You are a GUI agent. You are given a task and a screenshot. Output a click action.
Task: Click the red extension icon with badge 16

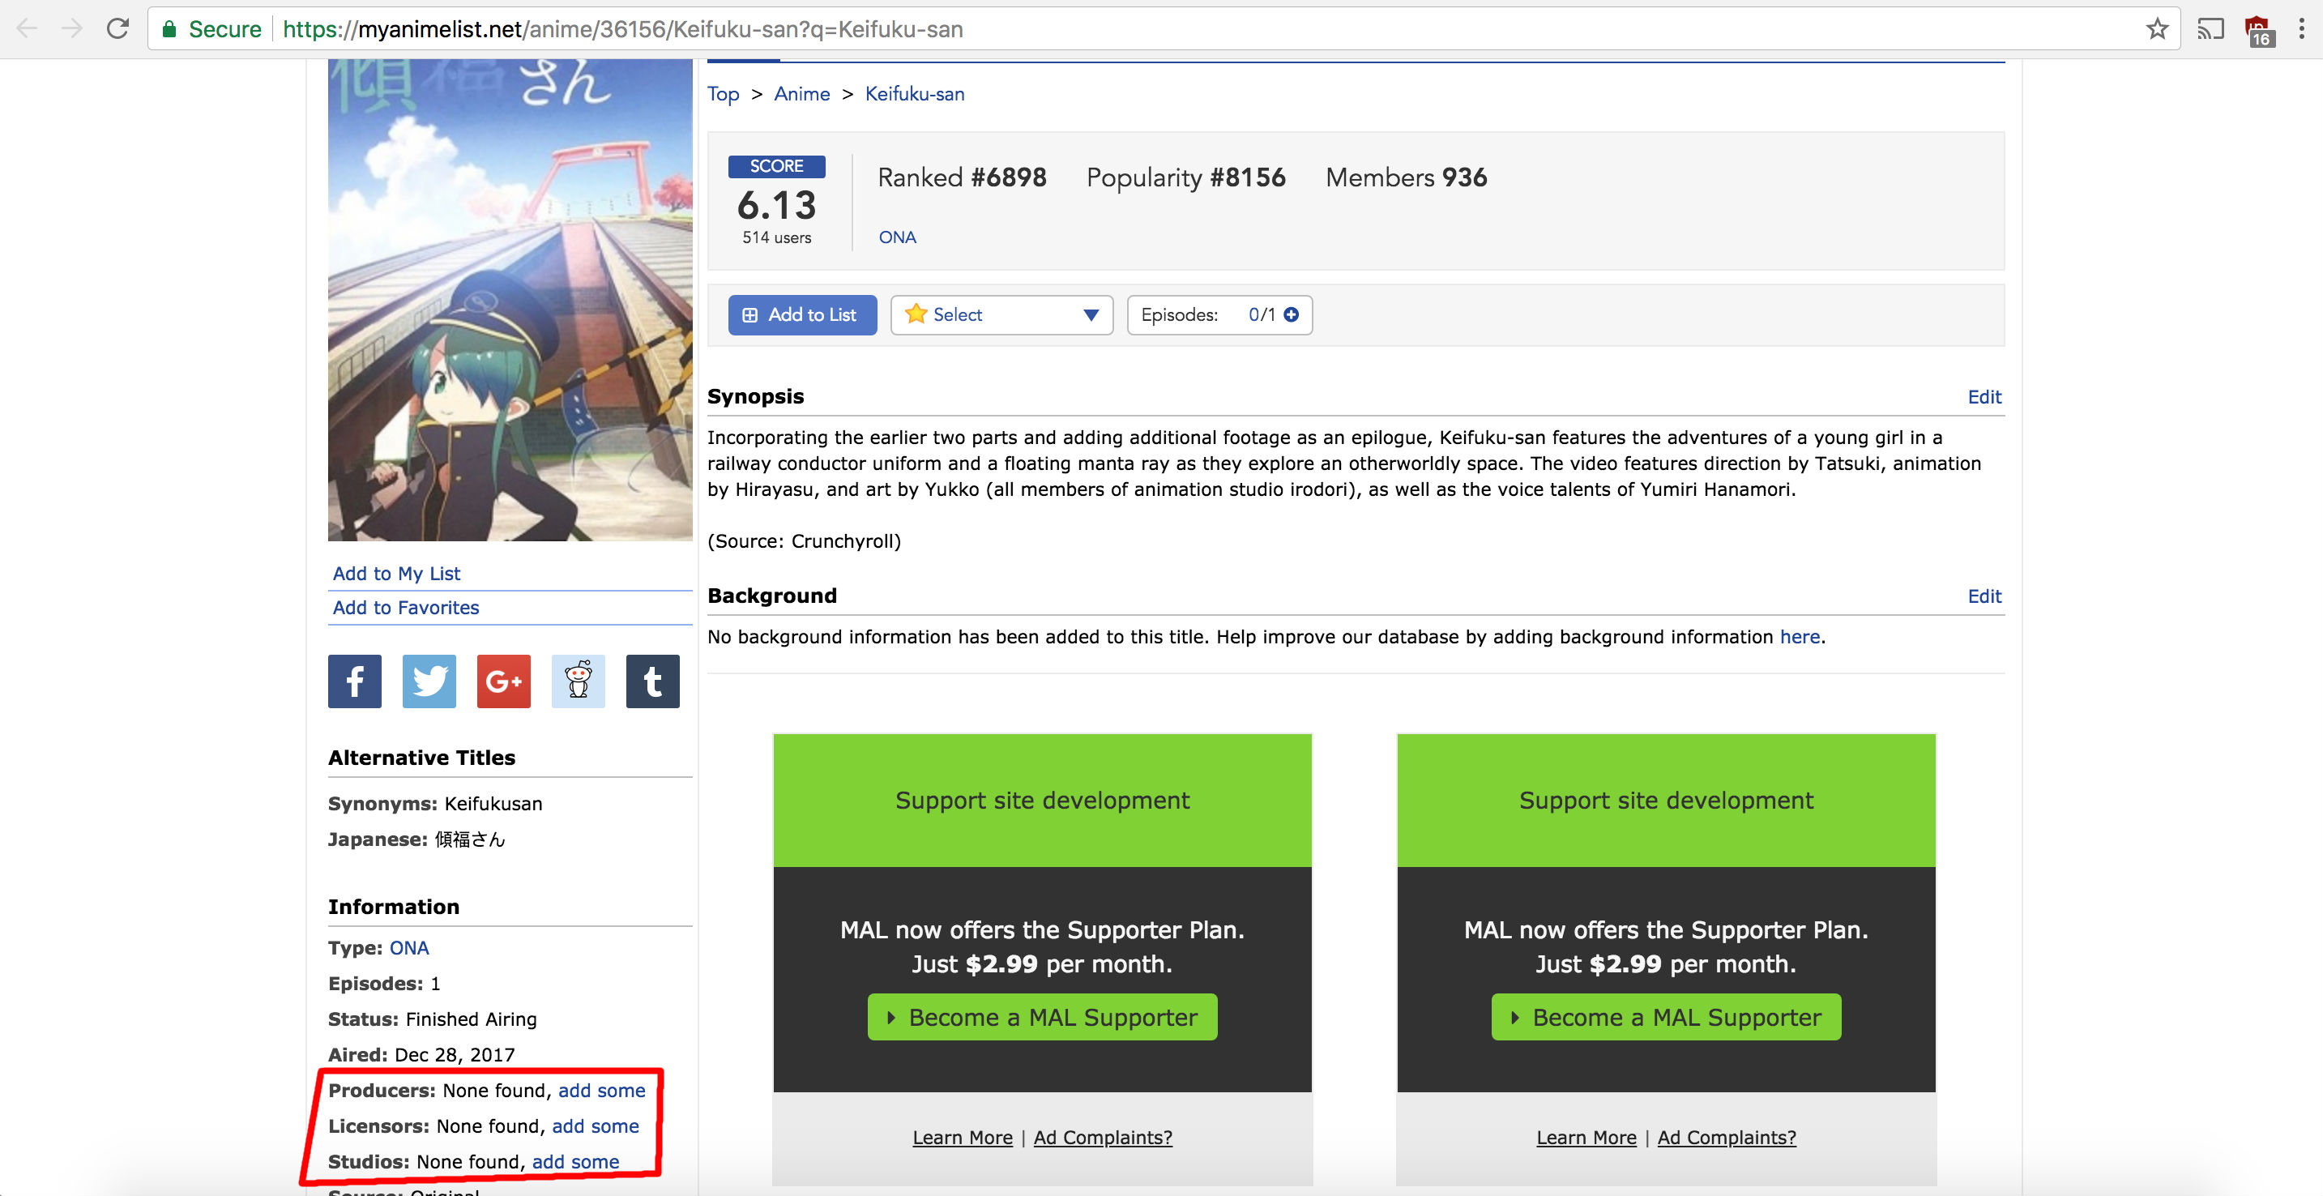tap(2259, 31)
